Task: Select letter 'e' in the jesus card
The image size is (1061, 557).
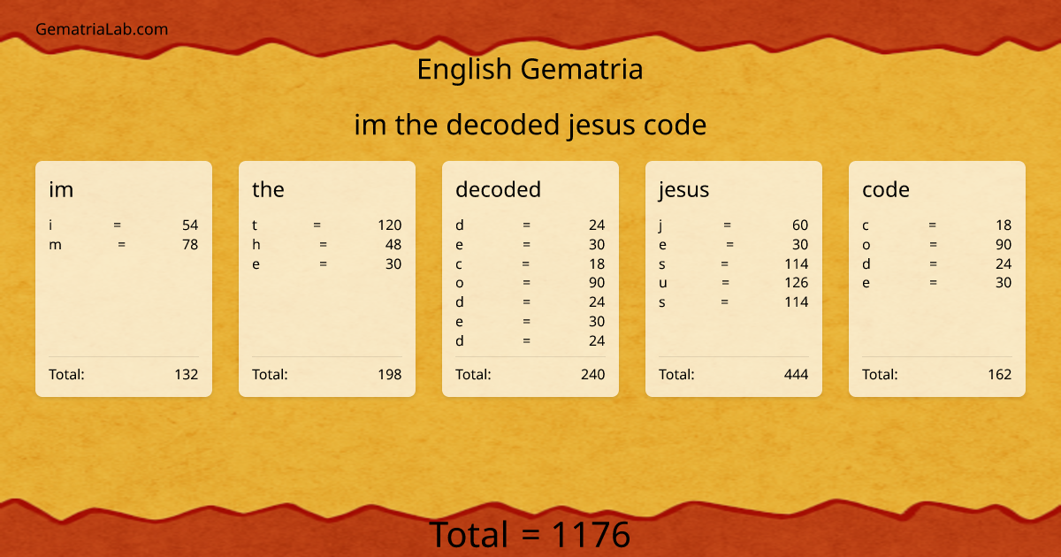Action: coord(663,244)
